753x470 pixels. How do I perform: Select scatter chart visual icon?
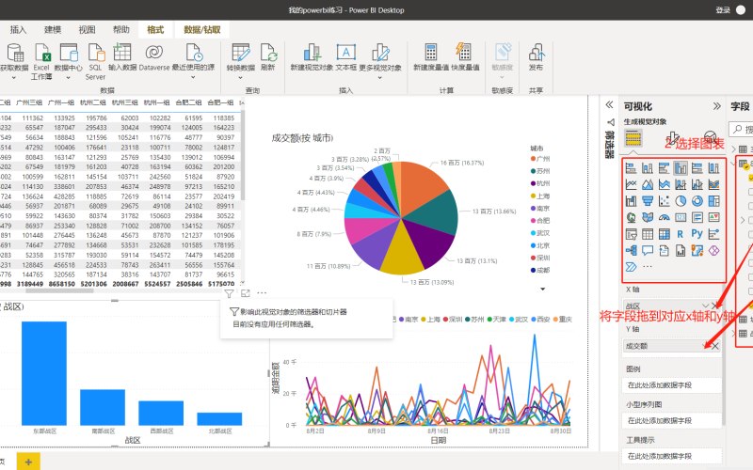pos(665,201)
